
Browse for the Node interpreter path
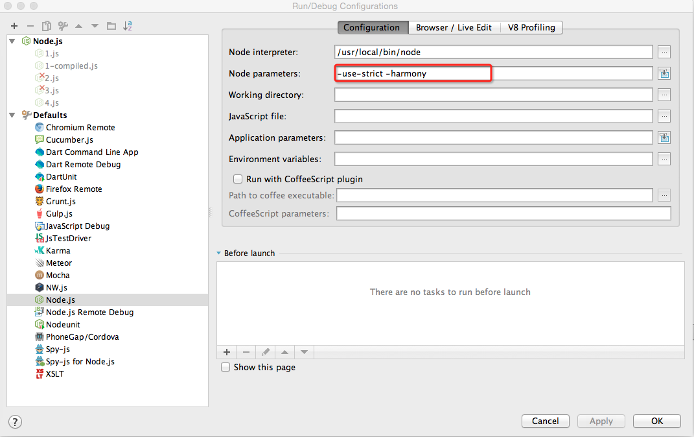coord(664,52)
